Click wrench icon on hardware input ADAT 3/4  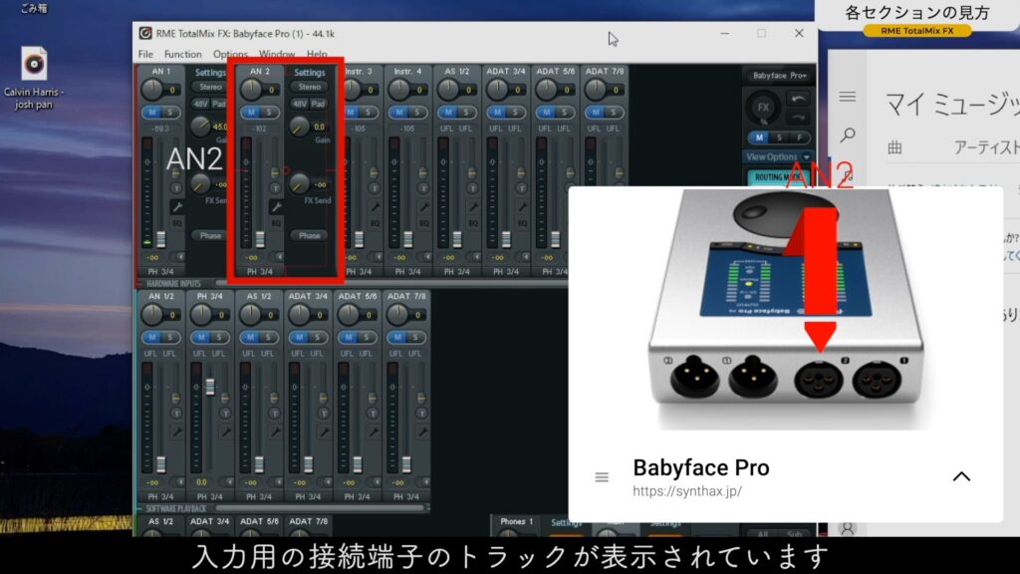coord(522,207)
